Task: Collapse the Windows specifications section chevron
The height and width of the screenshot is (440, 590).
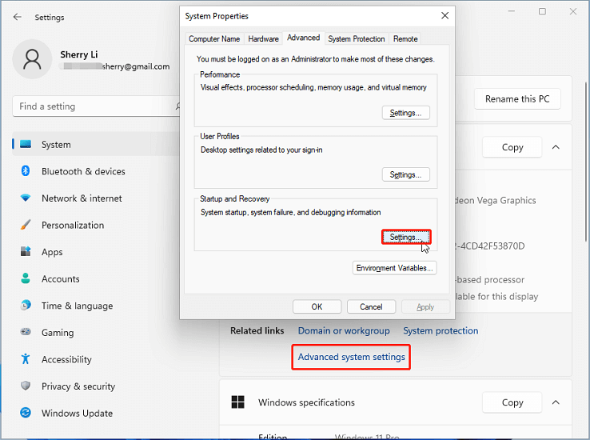Action: click(x=556, y=402)
